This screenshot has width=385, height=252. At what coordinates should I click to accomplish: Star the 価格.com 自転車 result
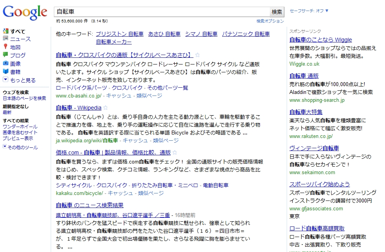175,153
